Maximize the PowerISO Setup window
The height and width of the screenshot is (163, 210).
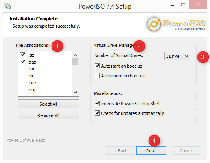click(183, 5)
